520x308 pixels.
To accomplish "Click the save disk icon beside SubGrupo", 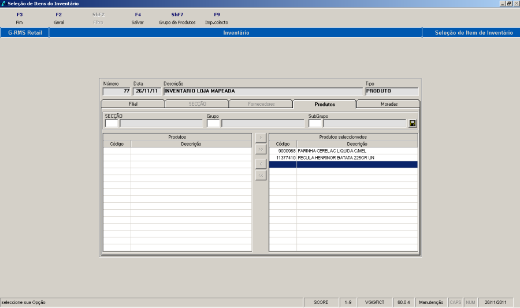I will 413,124.
